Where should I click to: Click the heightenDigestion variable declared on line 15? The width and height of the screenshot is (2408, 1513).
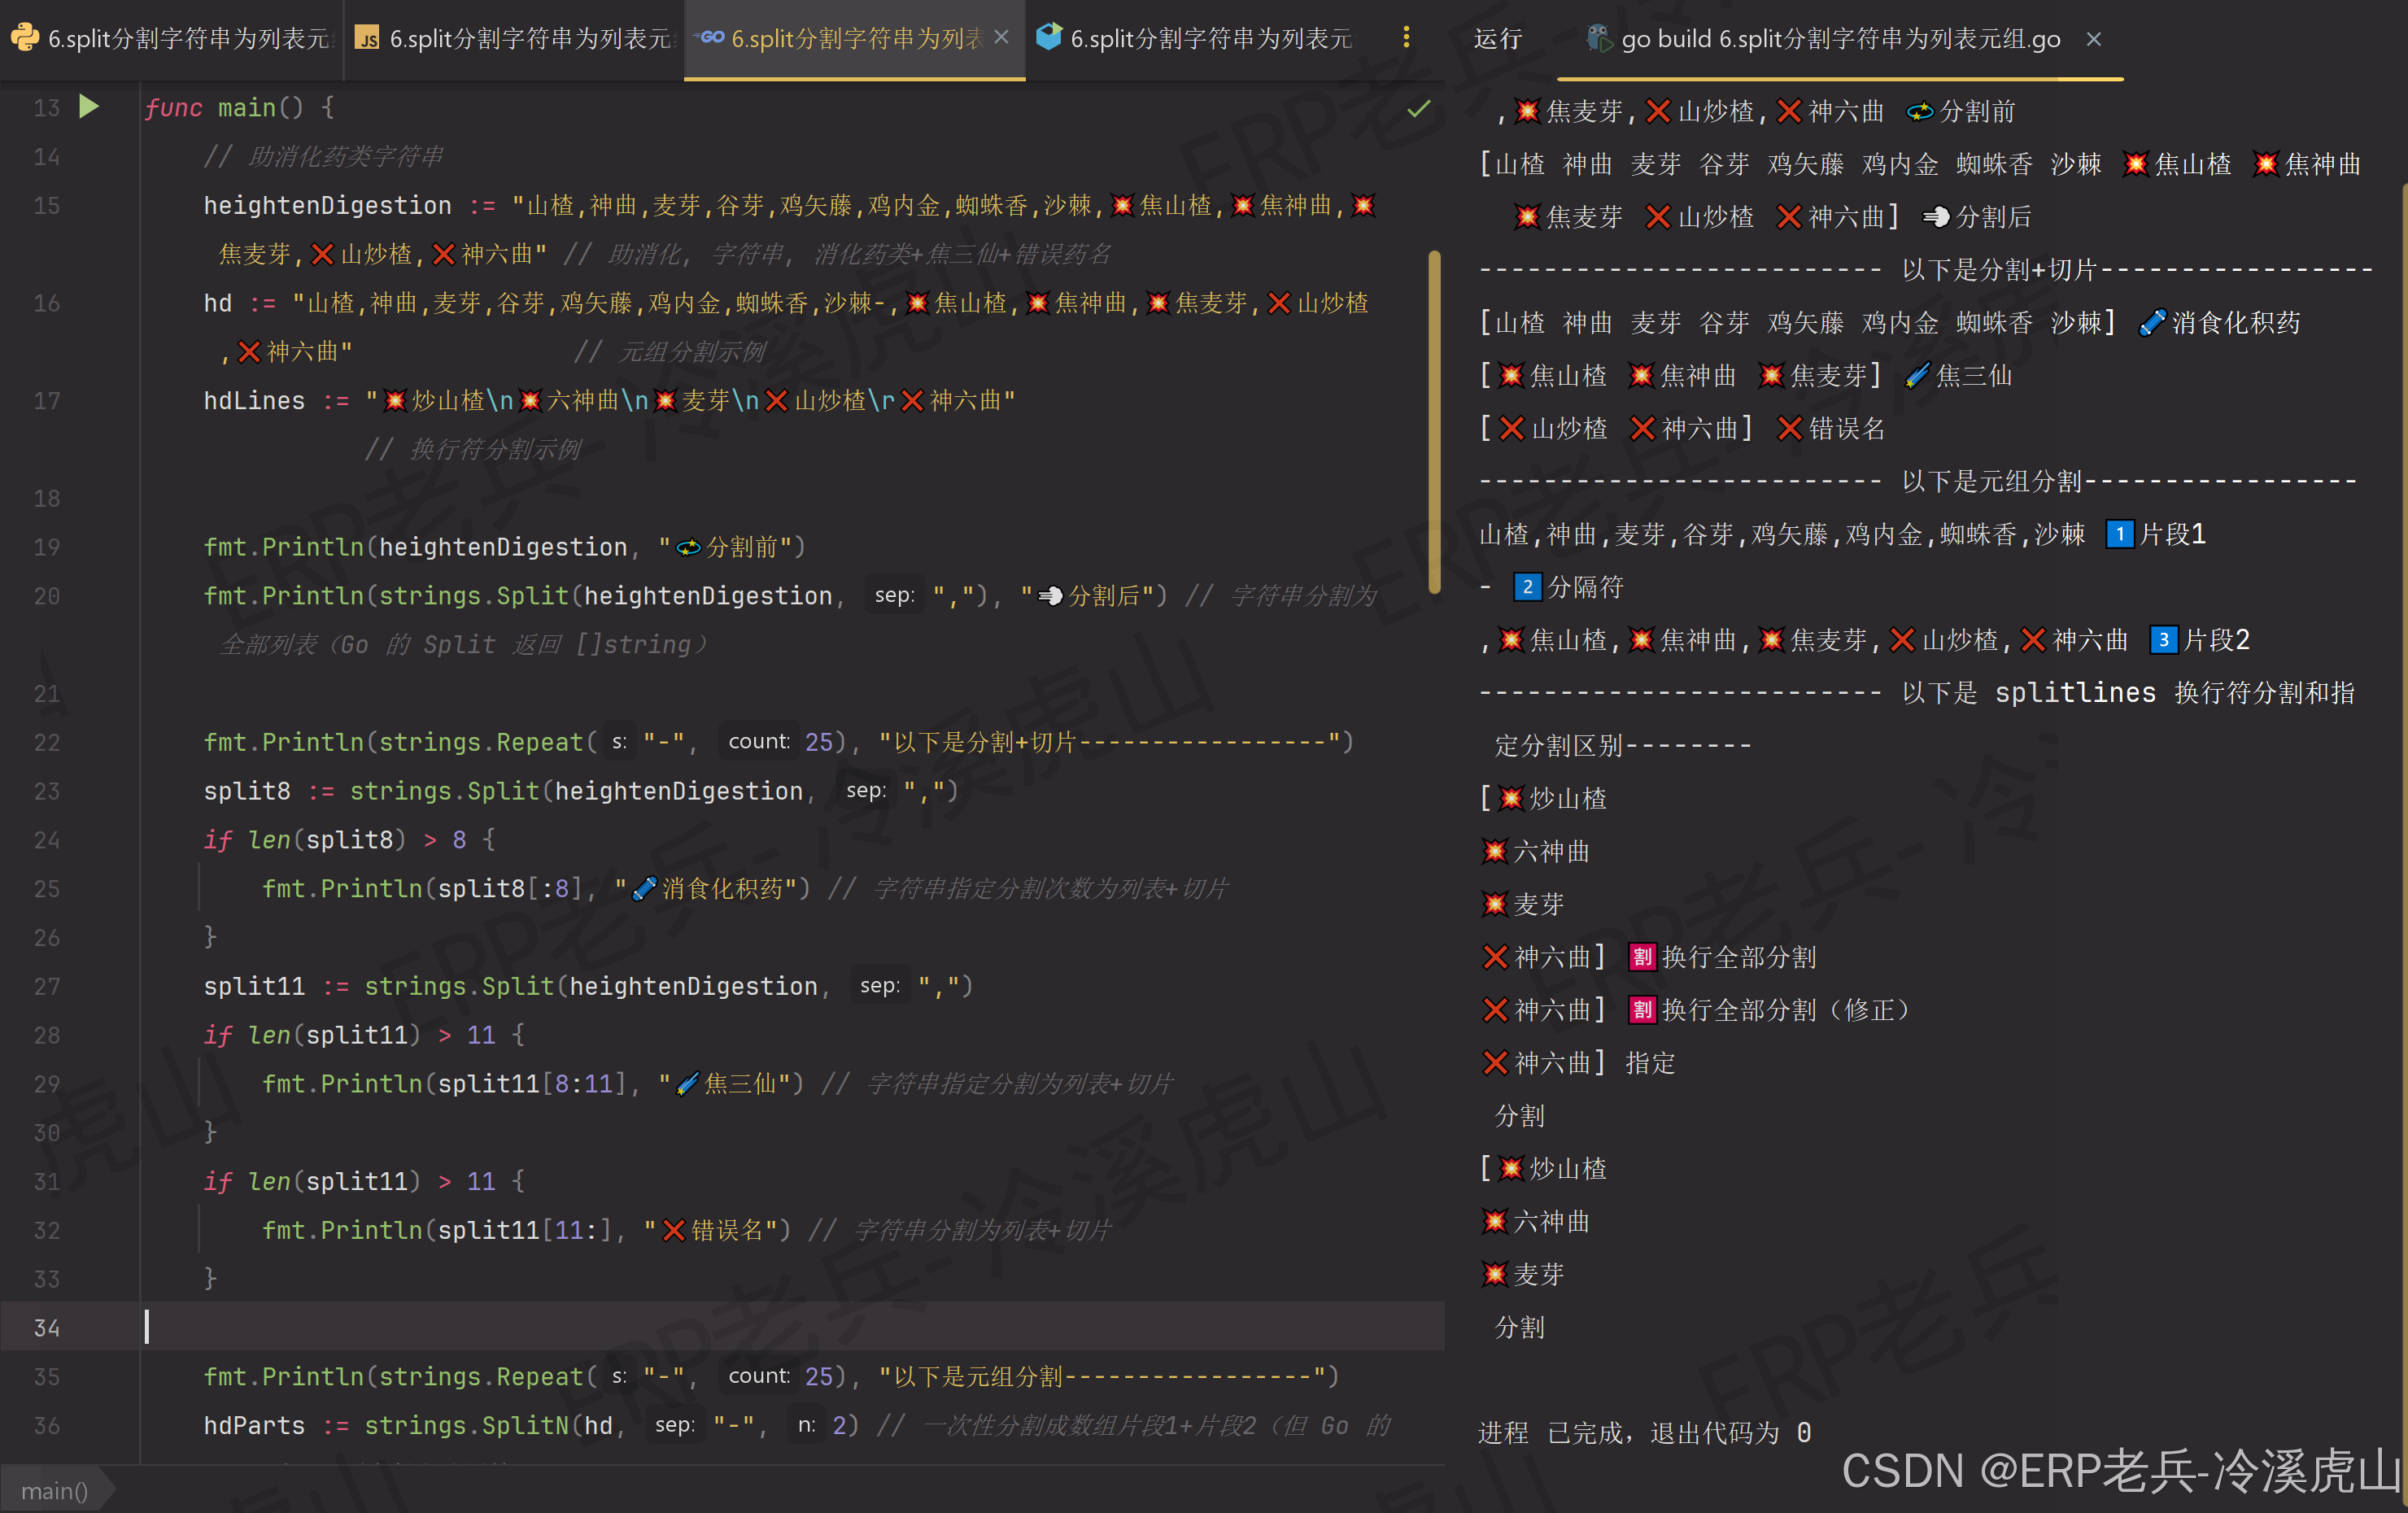[327, 205]
